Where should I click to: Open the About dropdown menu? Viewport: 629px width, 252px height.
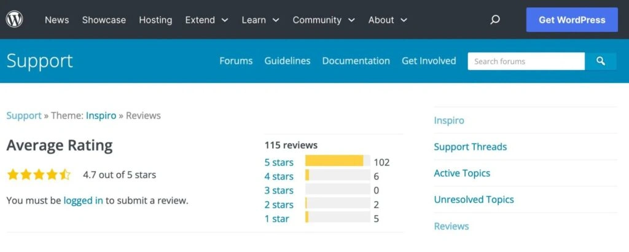(x=388, y=20)
